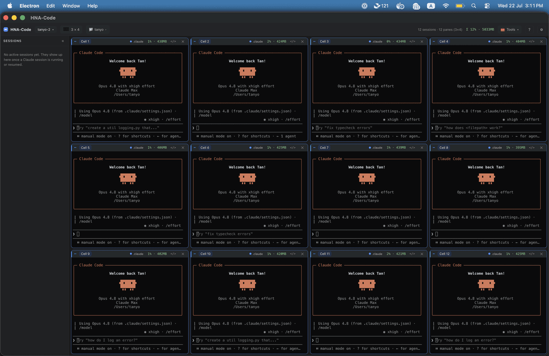The width and height of the screenshot is (549, 356).
Task: Open the Electron menu in the menu bar
Action: pos(29,6)
